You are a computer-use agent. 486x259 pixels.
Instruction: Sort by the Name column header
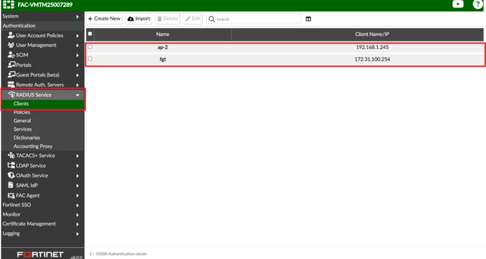click(x=163, y=34)
